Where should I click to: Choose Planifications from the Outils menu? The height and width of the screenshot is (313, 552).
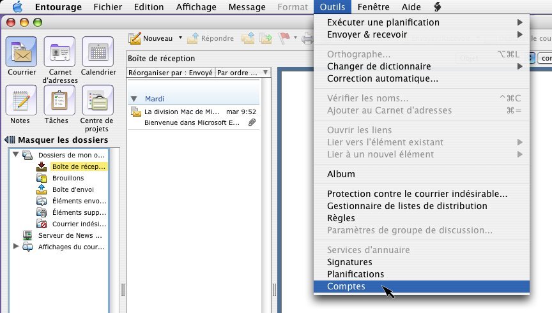point(422,274)
